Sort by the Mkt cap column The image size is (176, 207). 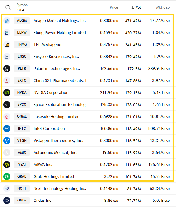tap(163, 7)
